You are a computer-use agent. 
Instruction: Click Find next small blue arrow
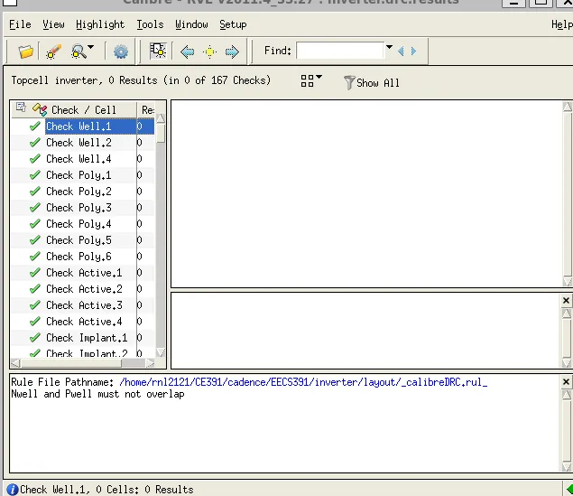(413, 51)
